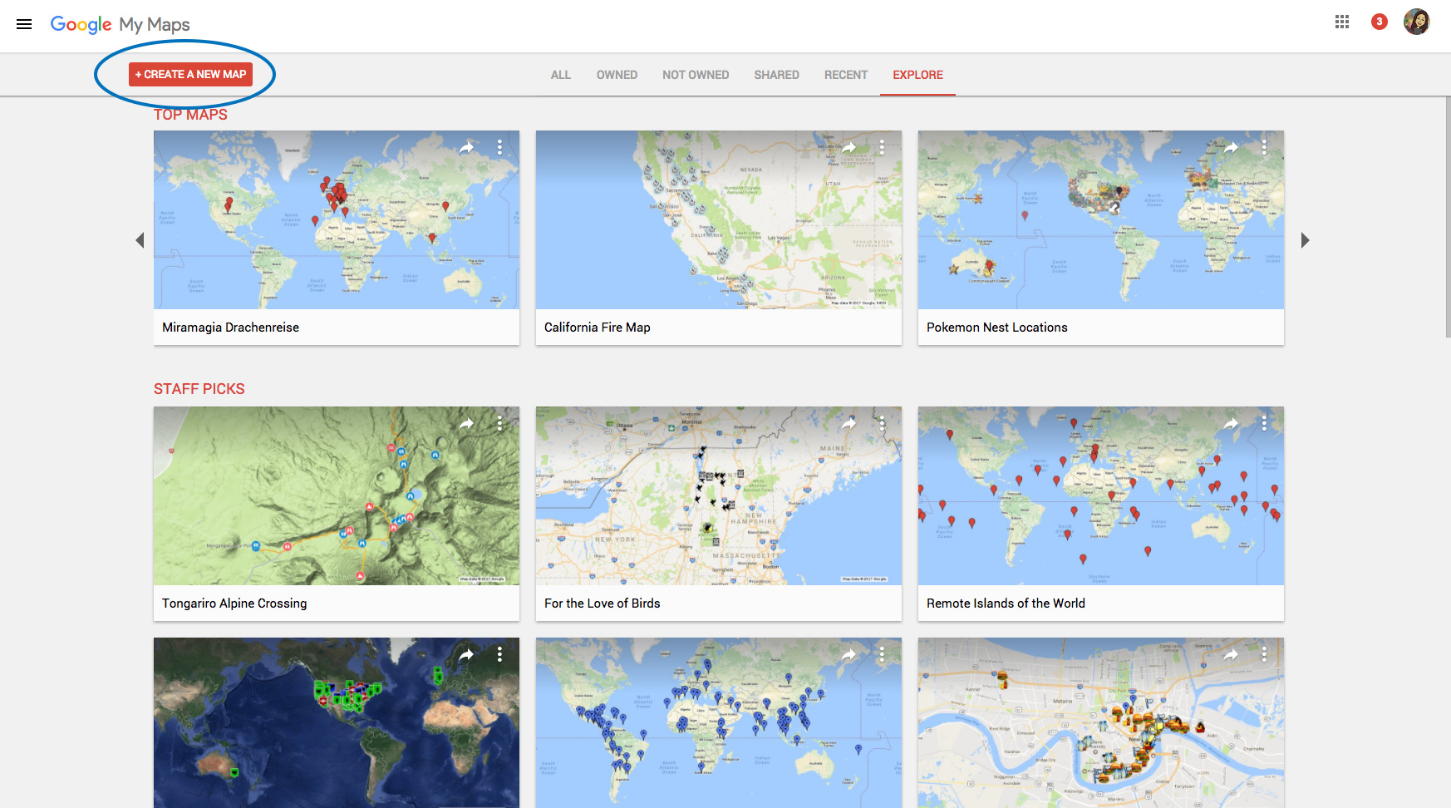Switch to the OWNED tab
1451x808 pixels.
(617, 75)
